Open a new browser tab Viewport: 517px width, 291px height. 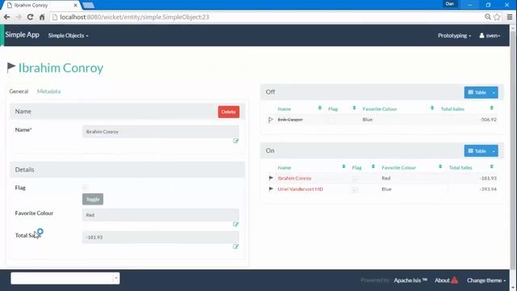click(x=88, y=6)
